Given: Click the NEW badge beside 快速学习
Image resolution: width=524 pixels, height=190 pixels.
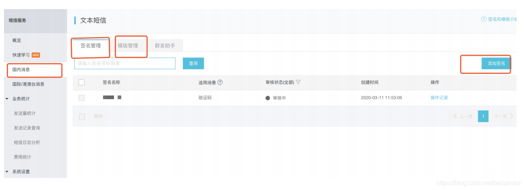Looking at the screenshot, I should pyautogui.click(x=36, y=55).
